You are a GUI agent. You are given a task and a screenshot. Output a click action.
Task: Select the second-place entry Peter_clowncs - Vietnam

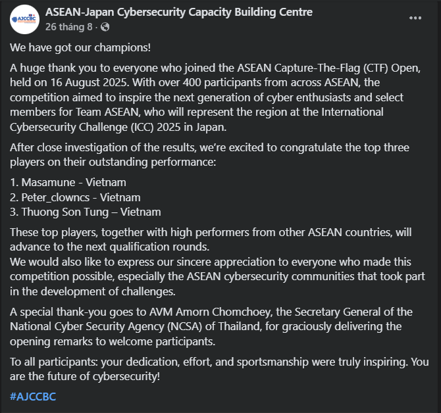pos(75,197)
